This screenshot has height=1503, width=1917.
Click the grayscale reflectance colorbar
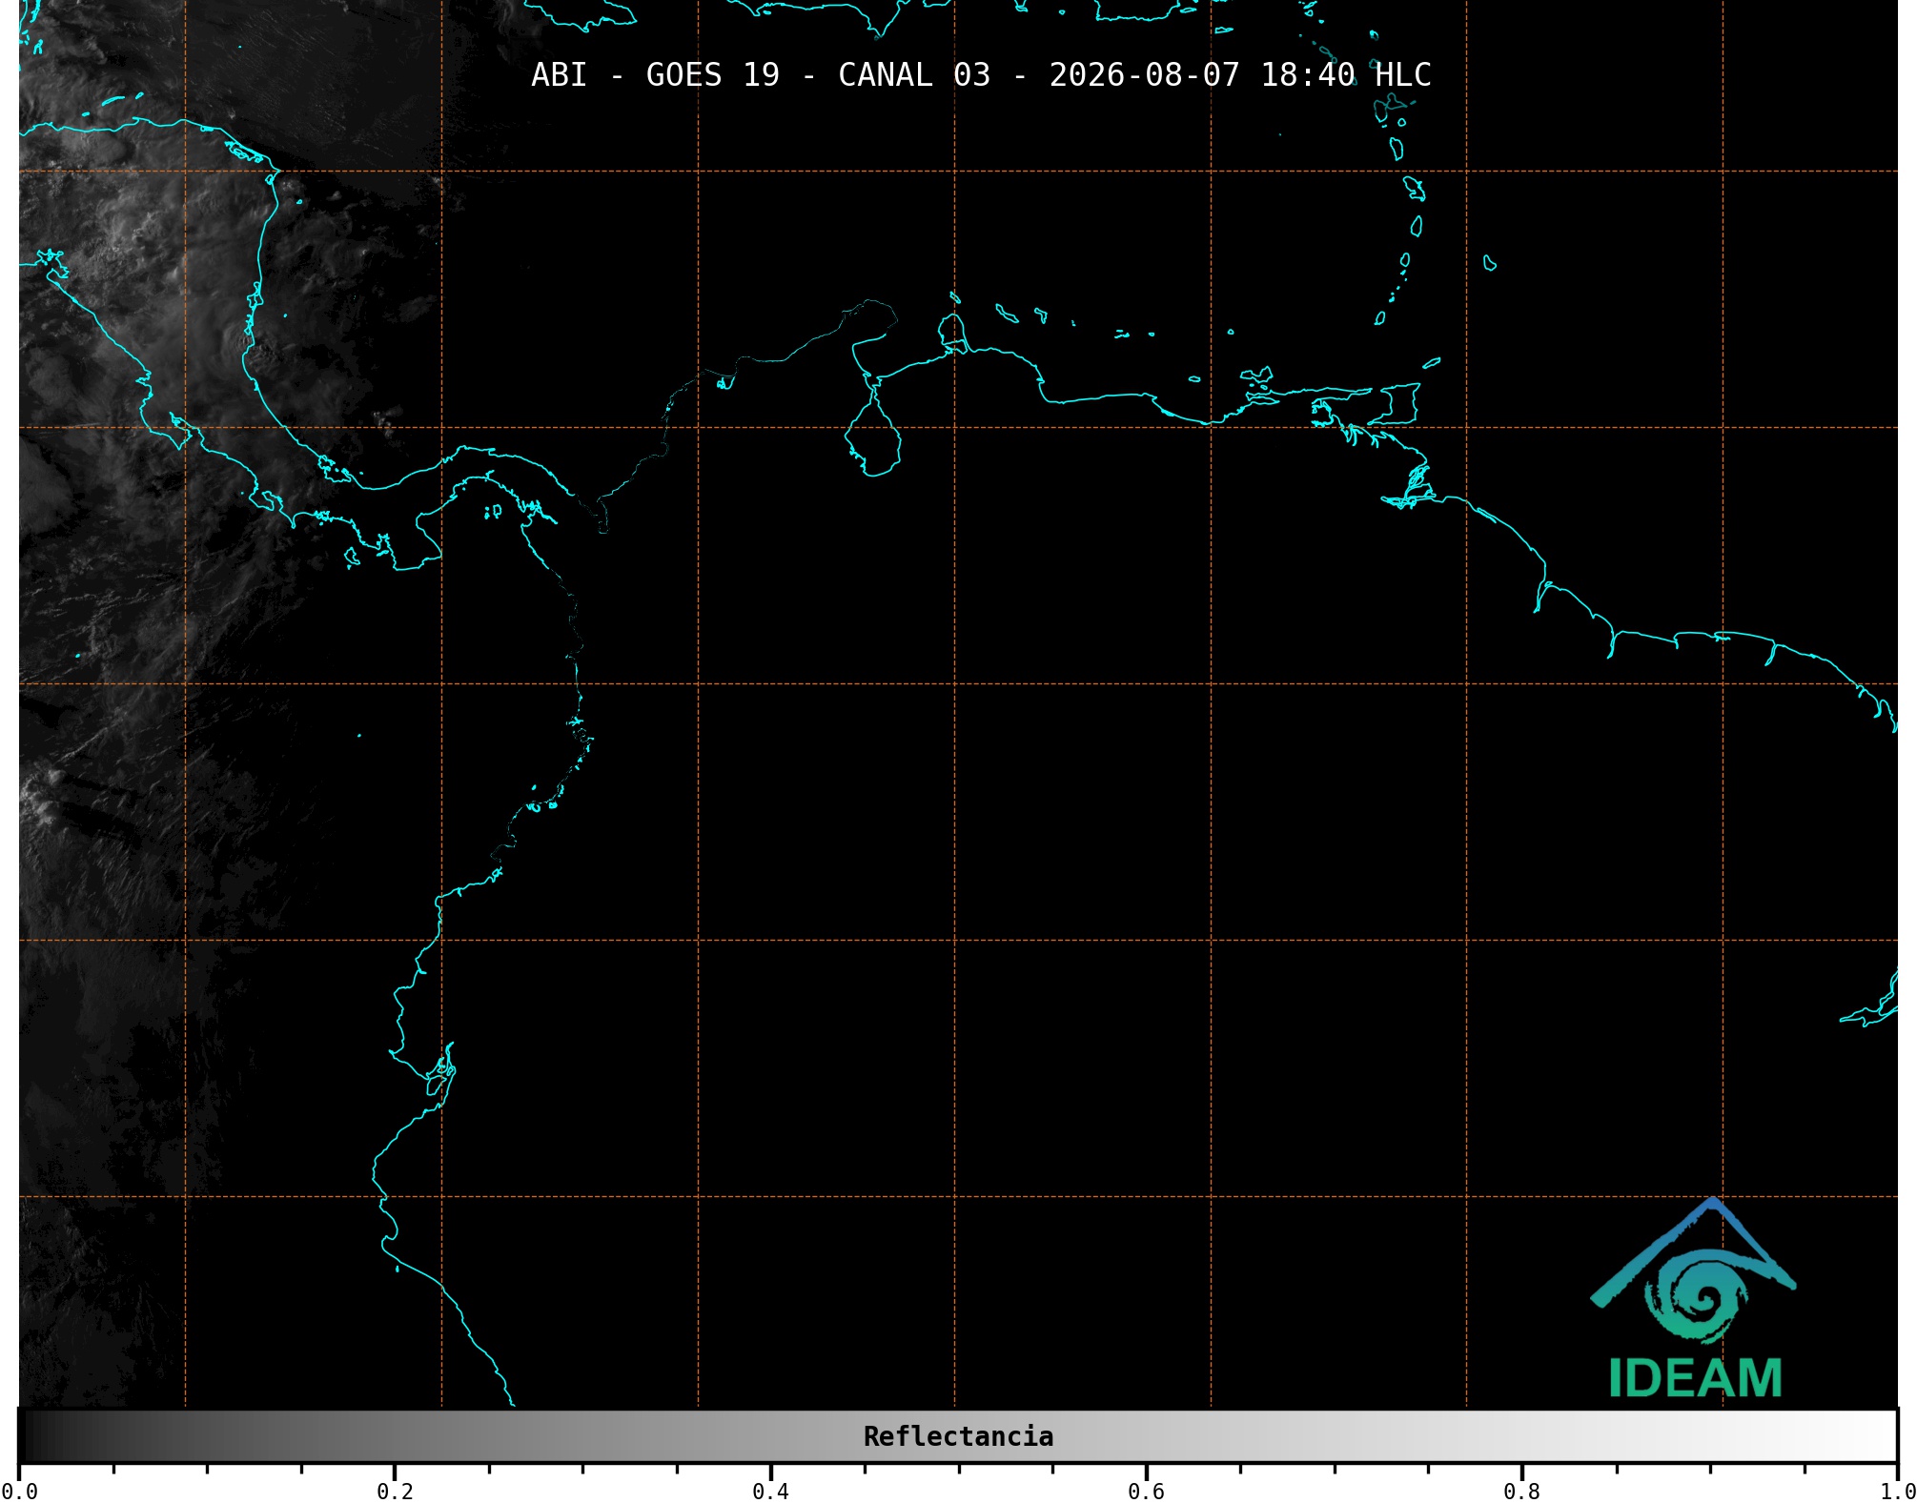[x=958, y=1436]
